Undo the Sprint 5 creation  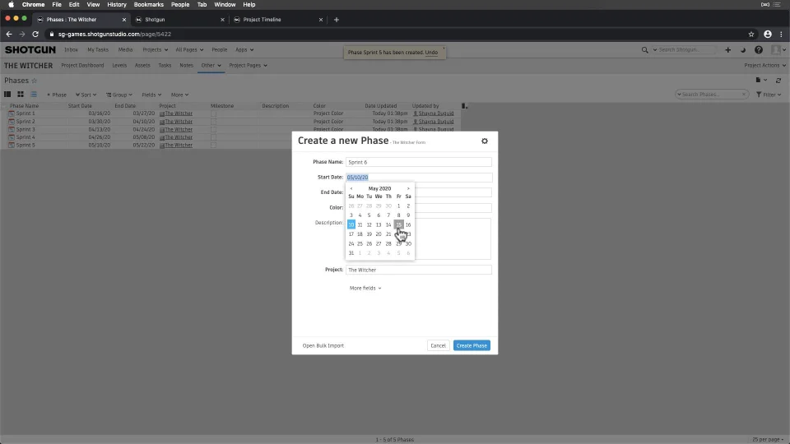431,53
